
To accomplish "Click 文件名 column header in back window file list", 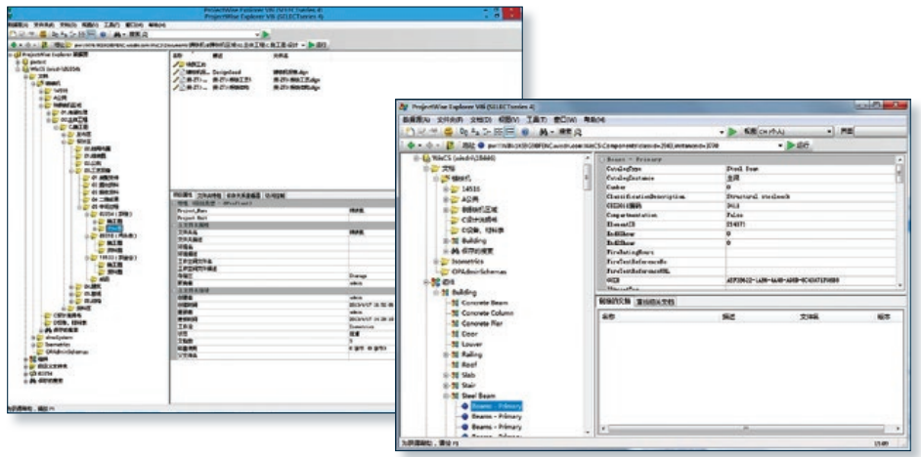I will 280,56.
